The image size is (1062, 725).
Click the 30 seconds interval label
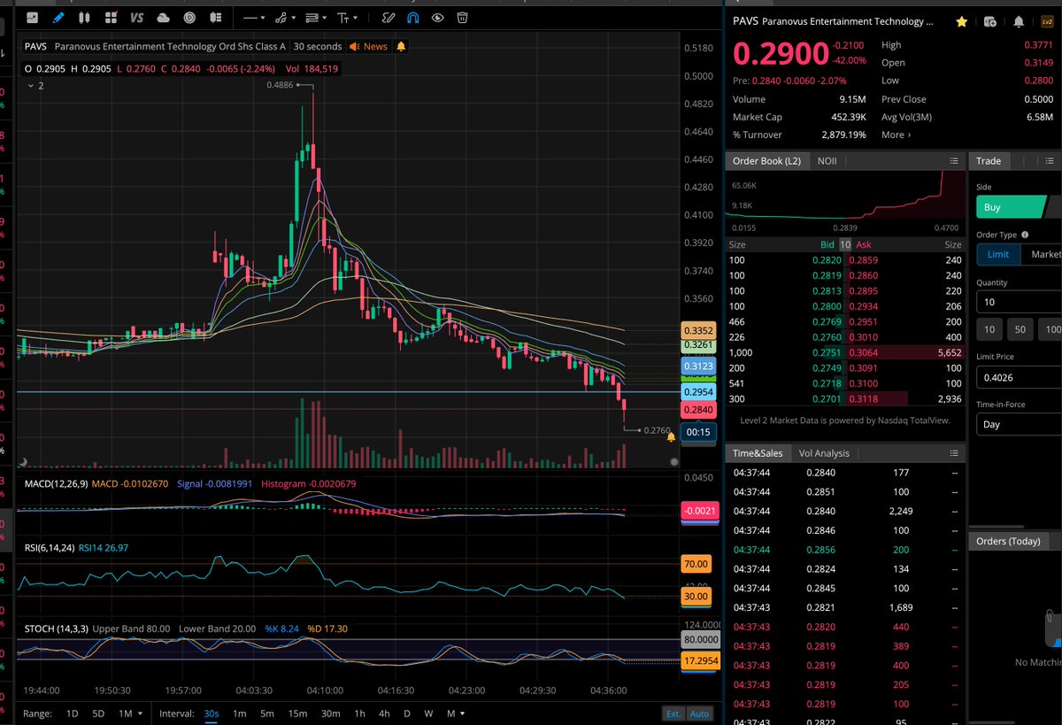[318, 46]
